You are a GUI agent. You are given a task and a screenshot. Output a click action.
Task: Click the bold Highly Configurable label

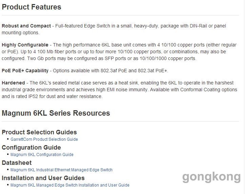click(25, 45)
